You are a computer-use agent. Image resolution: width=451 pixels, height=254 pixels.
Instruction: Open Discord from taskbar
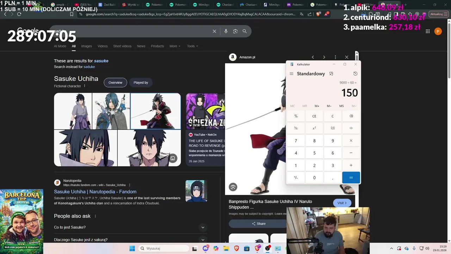[205, 248]
